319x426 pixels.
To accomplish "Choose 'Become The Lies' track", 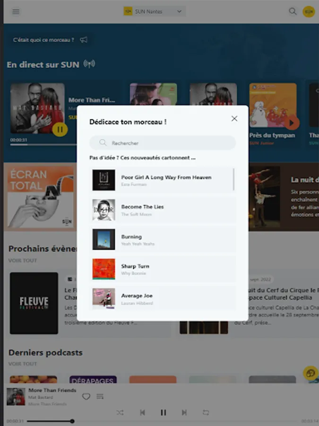I will pos(163,210).
